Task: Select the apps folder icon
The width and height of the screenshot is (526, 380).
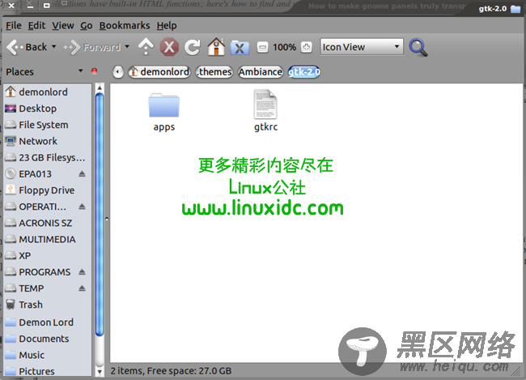Action: click(x=164, y=105)
